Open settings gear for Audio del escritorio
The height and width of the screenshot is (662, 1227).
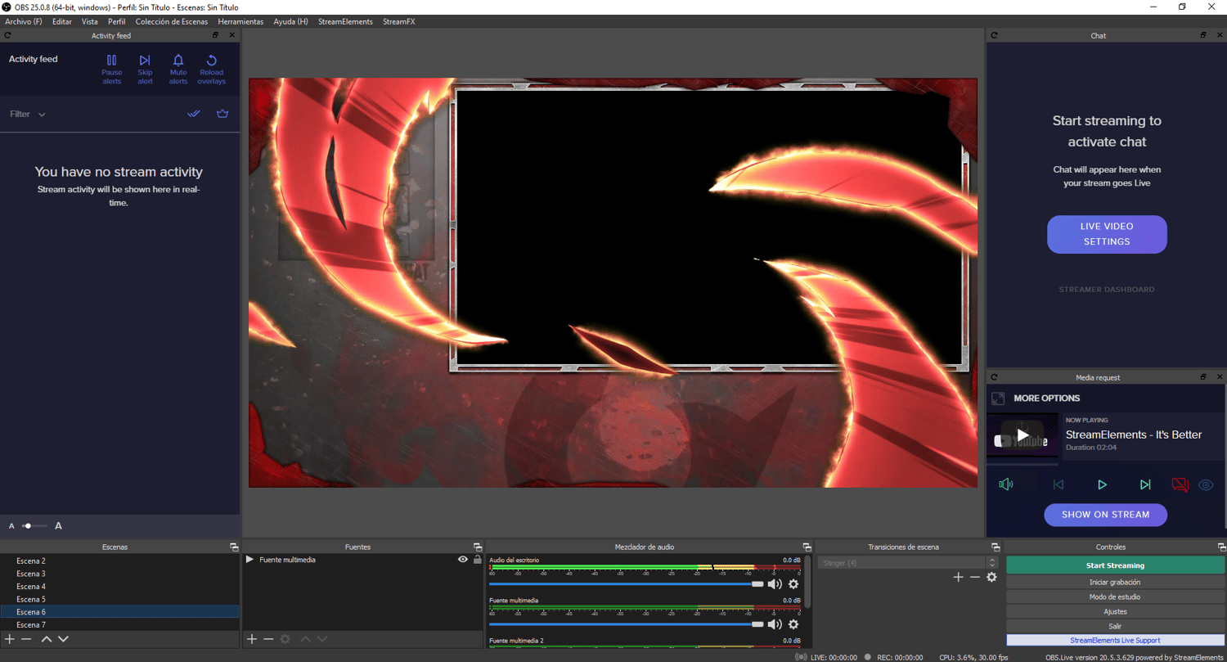coord(793,584)
